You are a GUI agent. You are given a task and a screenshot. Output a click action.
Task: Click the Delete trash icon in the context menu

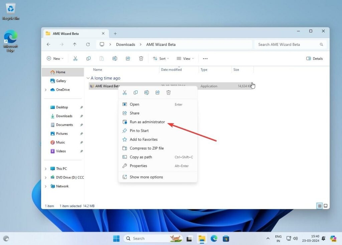click(168, 93)
